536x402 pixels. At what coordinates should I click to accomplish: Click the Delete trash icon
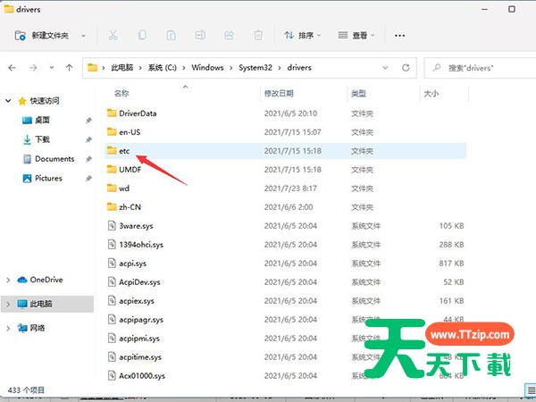coord(258,36)
